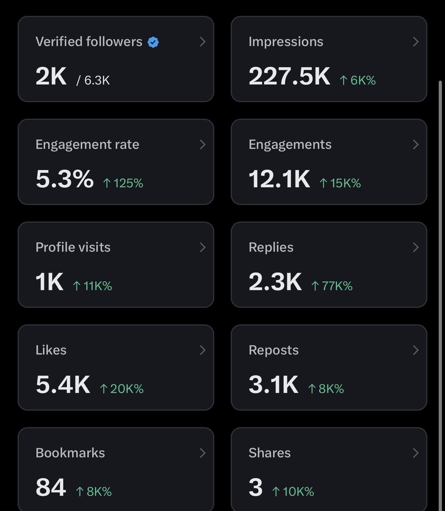
Task: Select the Engagement rate 5.3% figure
Action: click(64, 179)
